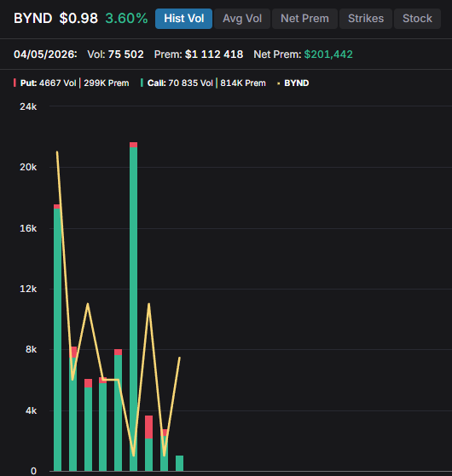The image size is (452, 476).
Task: Click the $0.98 stock price
Action: pos(78,18)
